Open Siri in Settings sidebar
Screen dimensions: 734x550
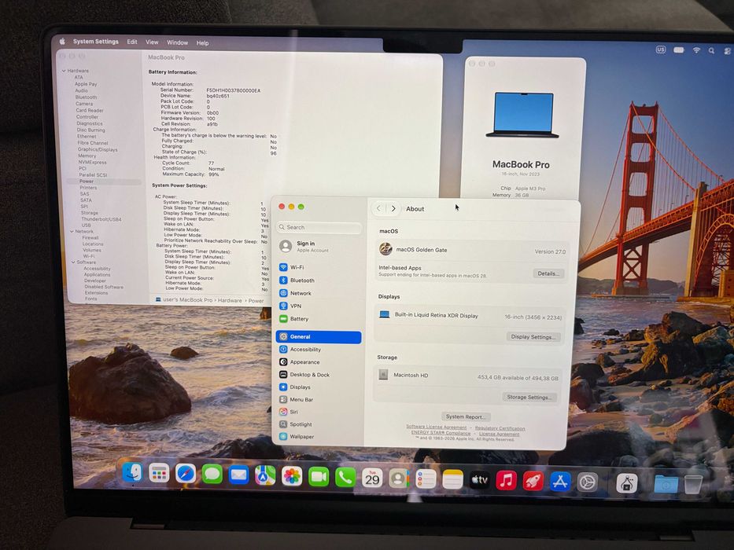(319, 412)
